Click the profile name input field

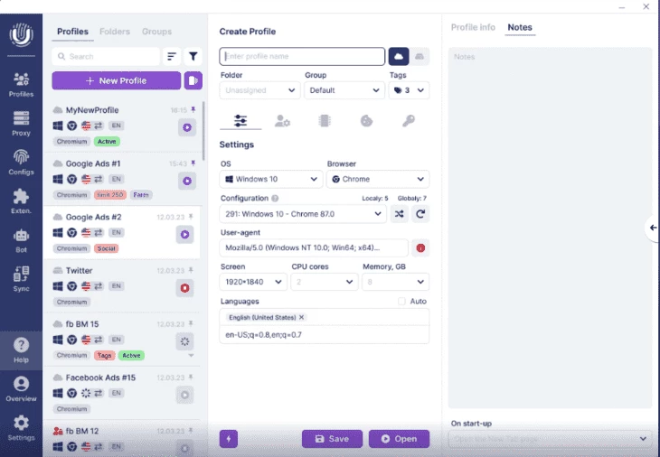click(x=302, y=56)
